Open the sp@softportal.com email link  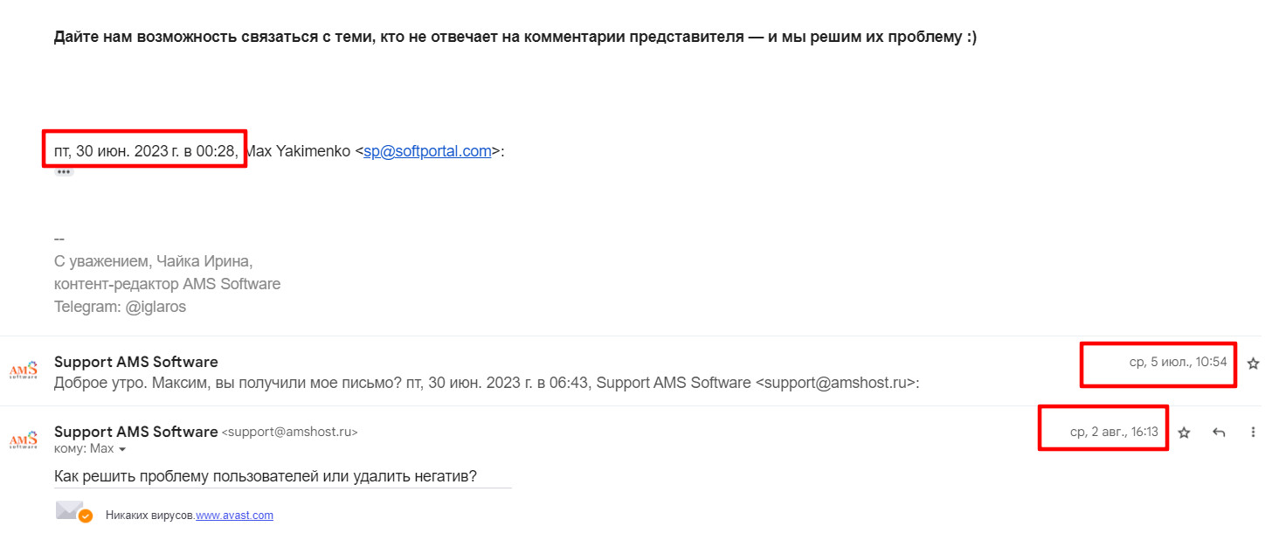coord(427,151)
